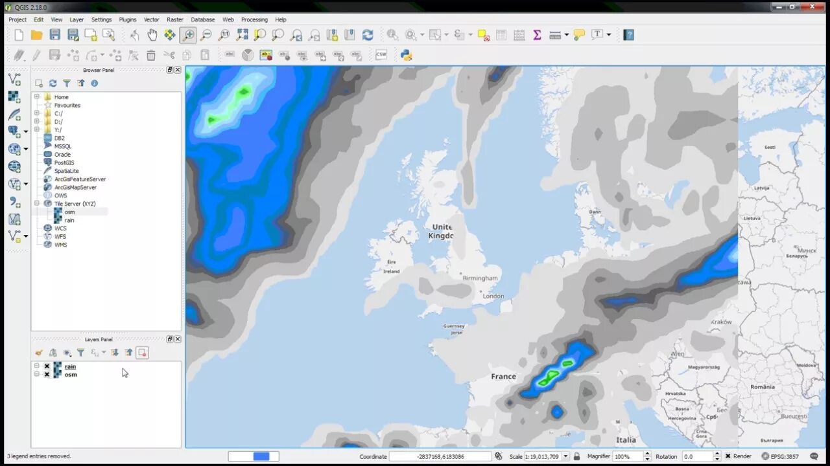Screen dimensions: 830x466
Task: Select the PostGIS browser entry
Action: tap(64, 162)
